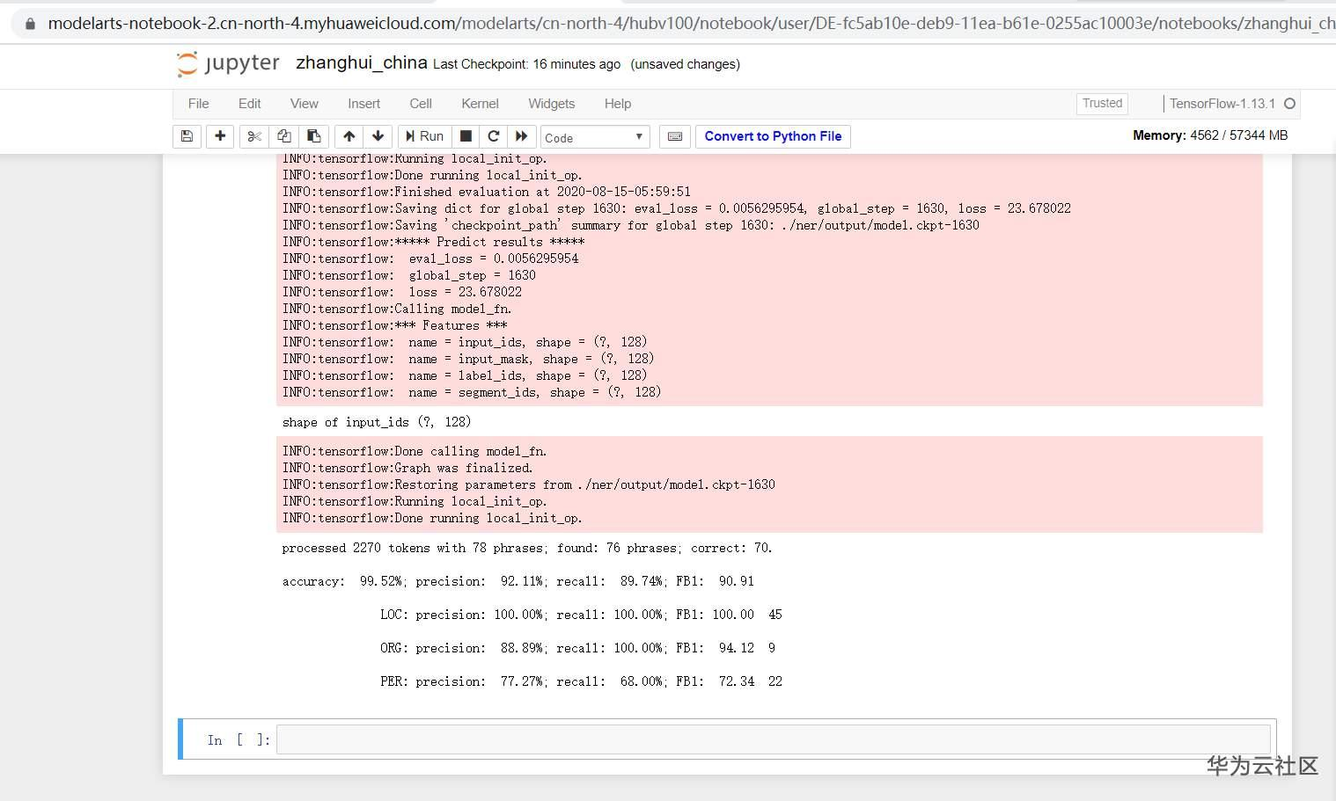The height and width of the screenshot is (801, 1336).
Task: Open the command palette keyboard icon
Action: [x=675, y=136]
